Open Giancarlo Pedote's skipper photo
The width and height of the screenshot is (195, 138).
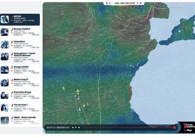tap(5, 95)
